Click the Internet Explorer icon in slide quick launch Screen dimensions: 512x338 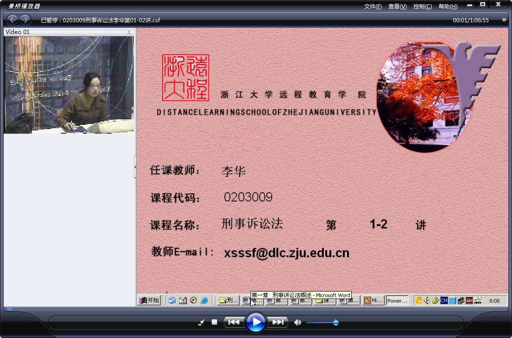pyautogui.click(x=204, y=300)
